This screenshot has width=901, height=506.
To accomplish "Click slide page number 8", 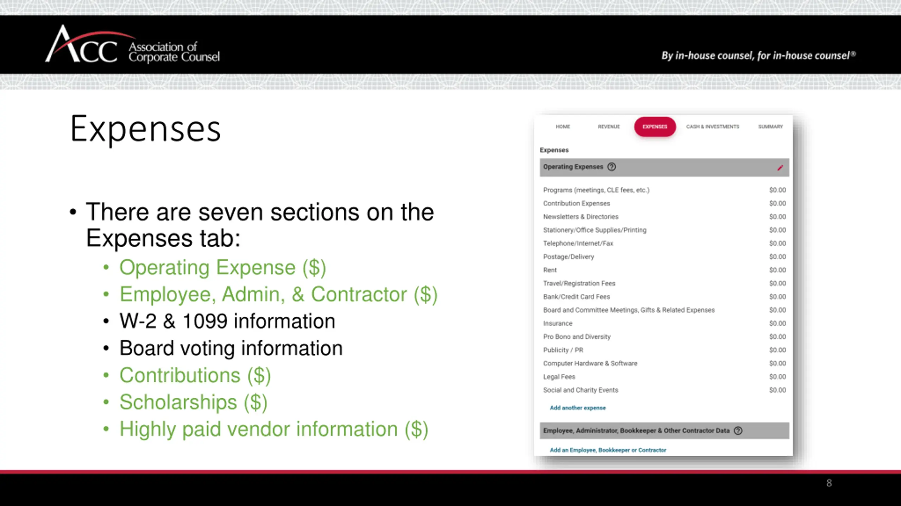I will tap(829, 483).
